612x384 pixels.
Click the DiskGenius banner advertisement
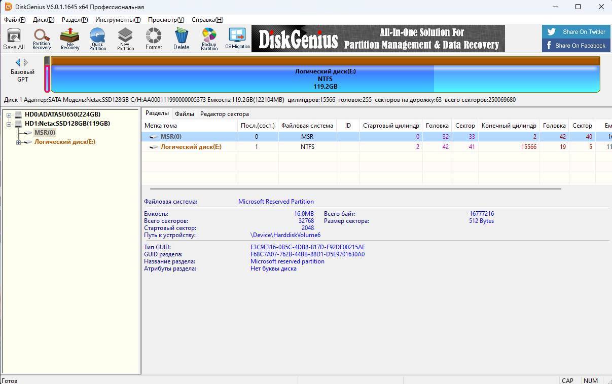(378, 39)
